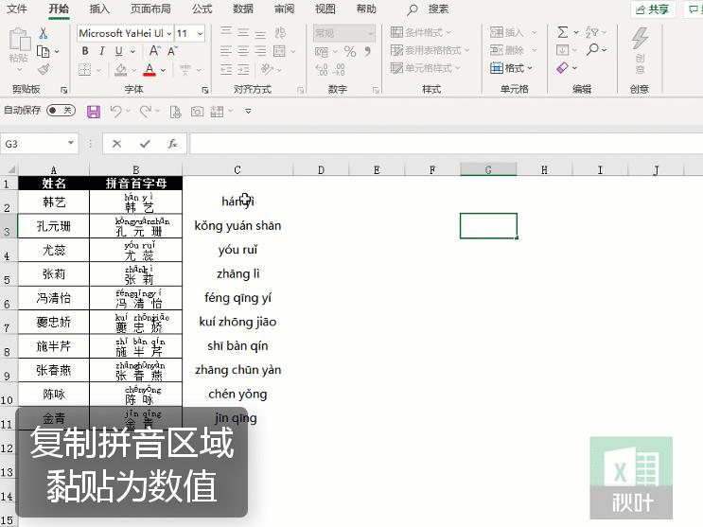Click the Sort and Filter icon
The width and height of the screenshot is (703, 527).
point(591,32)
